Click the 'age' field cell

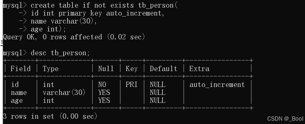pos(17,101)
